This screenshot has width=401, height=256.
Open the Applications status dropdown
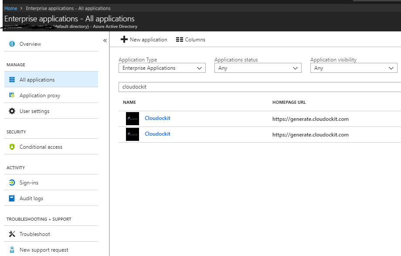tap(258, 68)
